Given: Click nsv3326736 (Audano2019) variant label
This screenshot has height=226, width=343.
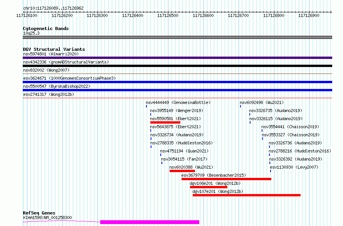Looking at the screenshot, I should pyautogui.click(x=295, y=143).
